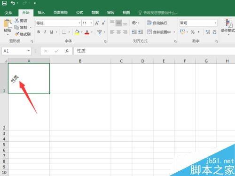Click the 剪切 cut button
235x176 pixels.
(x=21, y=21)
